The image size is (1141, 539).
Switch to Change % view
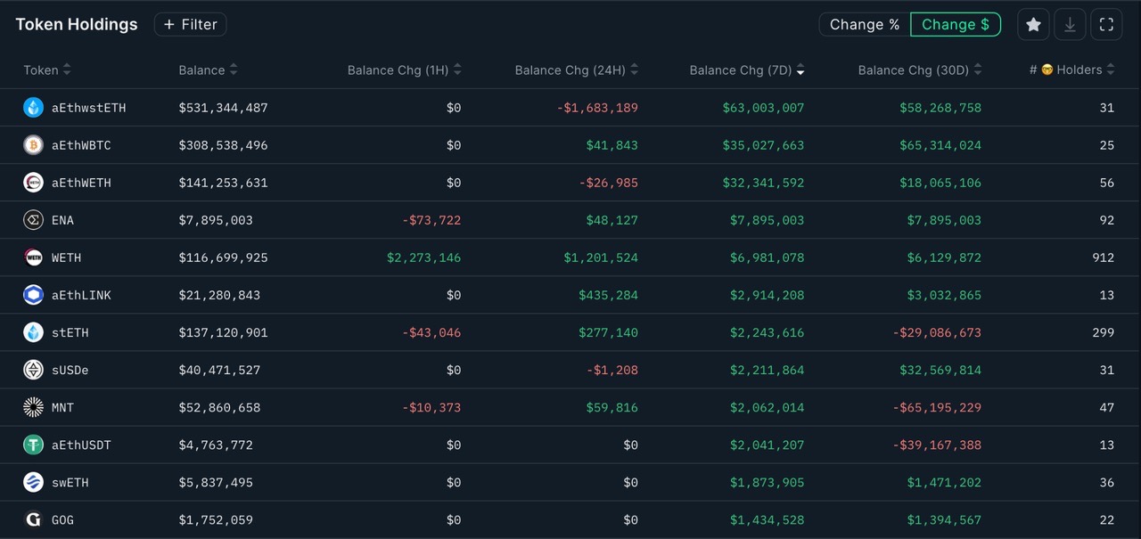pos(864,25)
